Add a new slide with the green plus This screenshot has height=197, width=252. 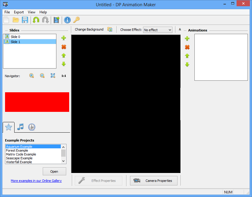64,38
